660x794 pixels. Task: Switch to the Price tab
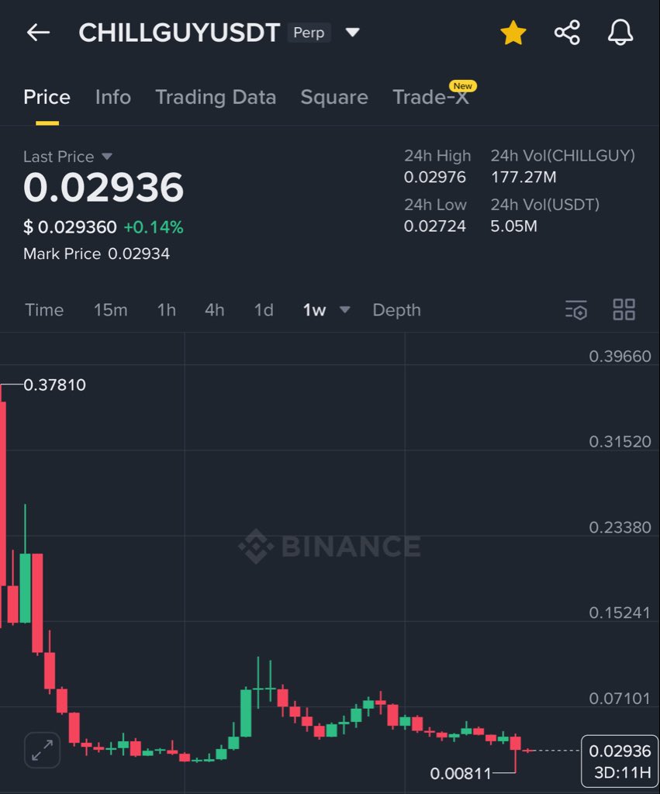[47, 97]
